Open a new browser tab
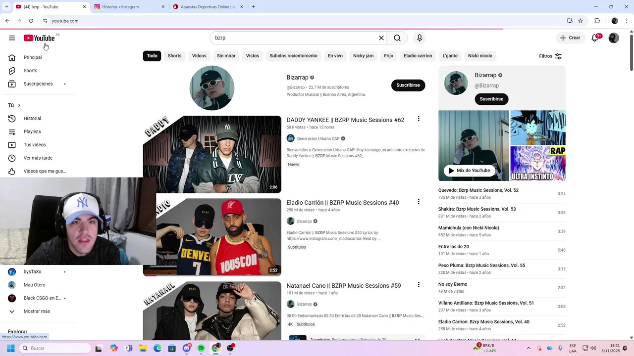The height and width of the screenshot is (356, 634). tap(253, 7)
